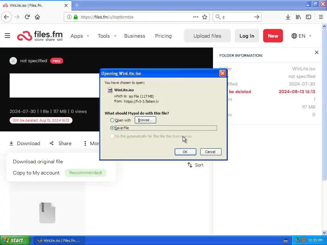Close the Opening WinLite.iso dialog
The image size is (327, 245).
point(223,73)
